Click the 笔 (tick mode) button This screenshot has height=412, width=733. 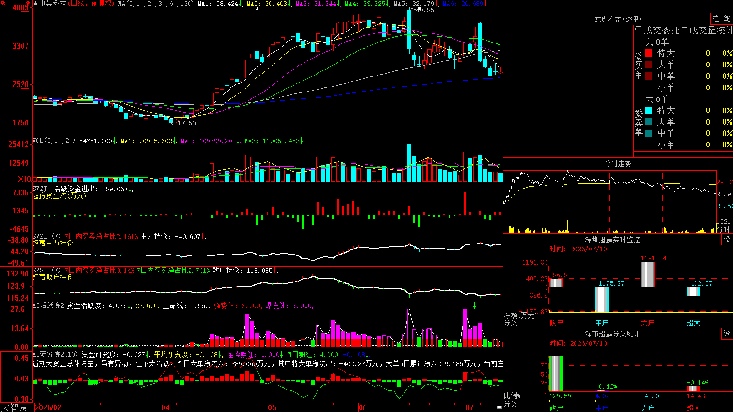pos(727,19)
